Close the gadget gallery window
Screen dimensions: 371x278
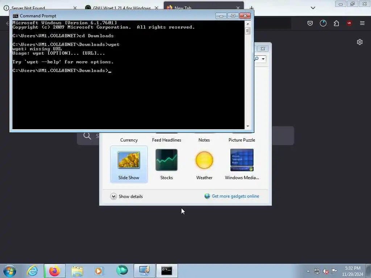pos(263,49)
